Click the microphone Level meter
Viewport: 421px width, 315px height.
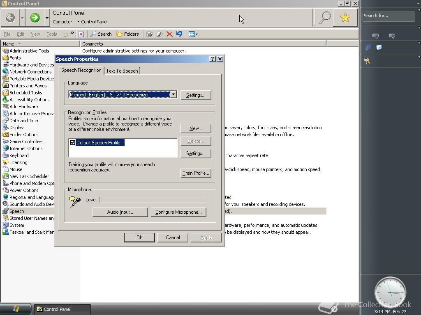click(153, 200)
